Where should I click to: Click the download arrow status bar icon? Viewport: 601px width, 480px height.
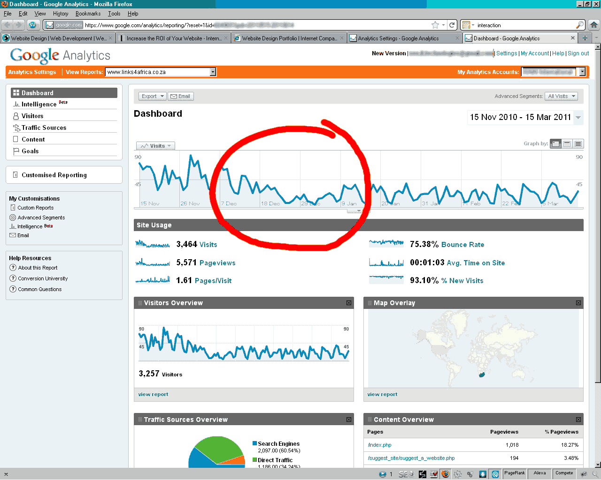(x=482, y=474)
